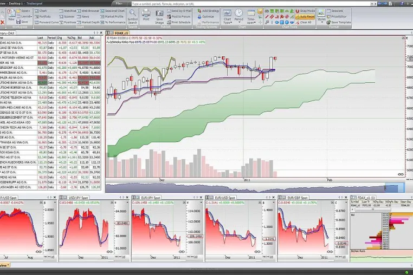This screenshot has width=413, height=275.
Task: Send chart by E-Mail
Action: pos(179,11)
